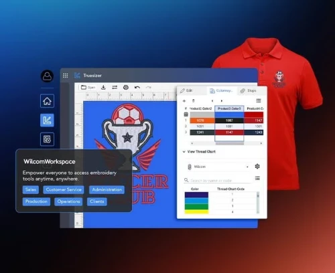
Task: Click the thread search input field
Action: (x=218, y=180)
